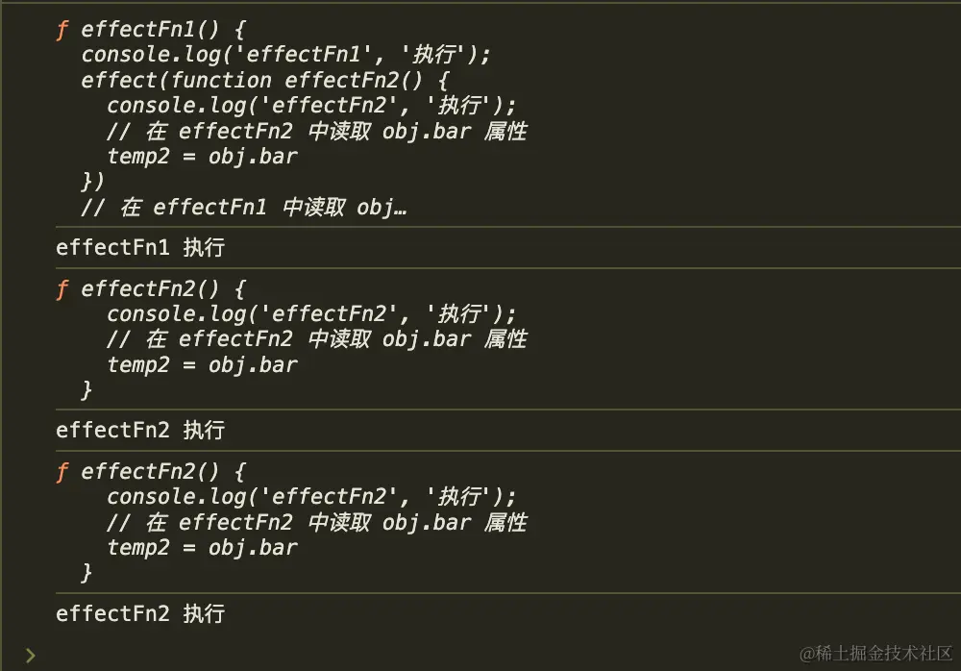Click the console prompt chevron icon
Viewport: 961px width, 671px height.
[31, 655]
